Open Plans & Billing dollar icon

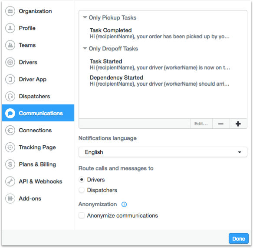(10, 164)
